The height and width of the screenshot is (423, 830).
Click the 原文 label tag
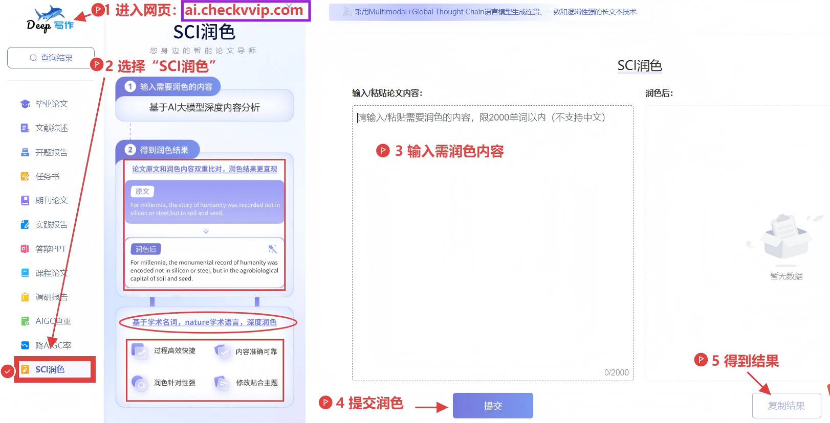[142, 192]
